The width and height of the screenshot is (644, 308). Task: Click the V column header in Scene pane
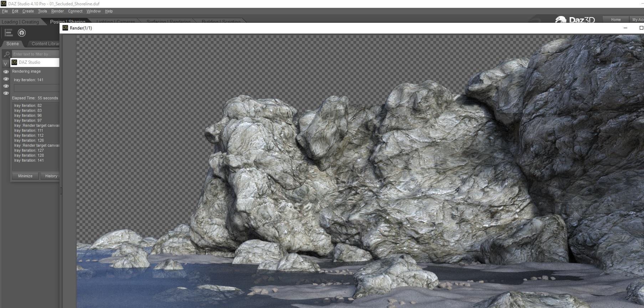point(5,64)
